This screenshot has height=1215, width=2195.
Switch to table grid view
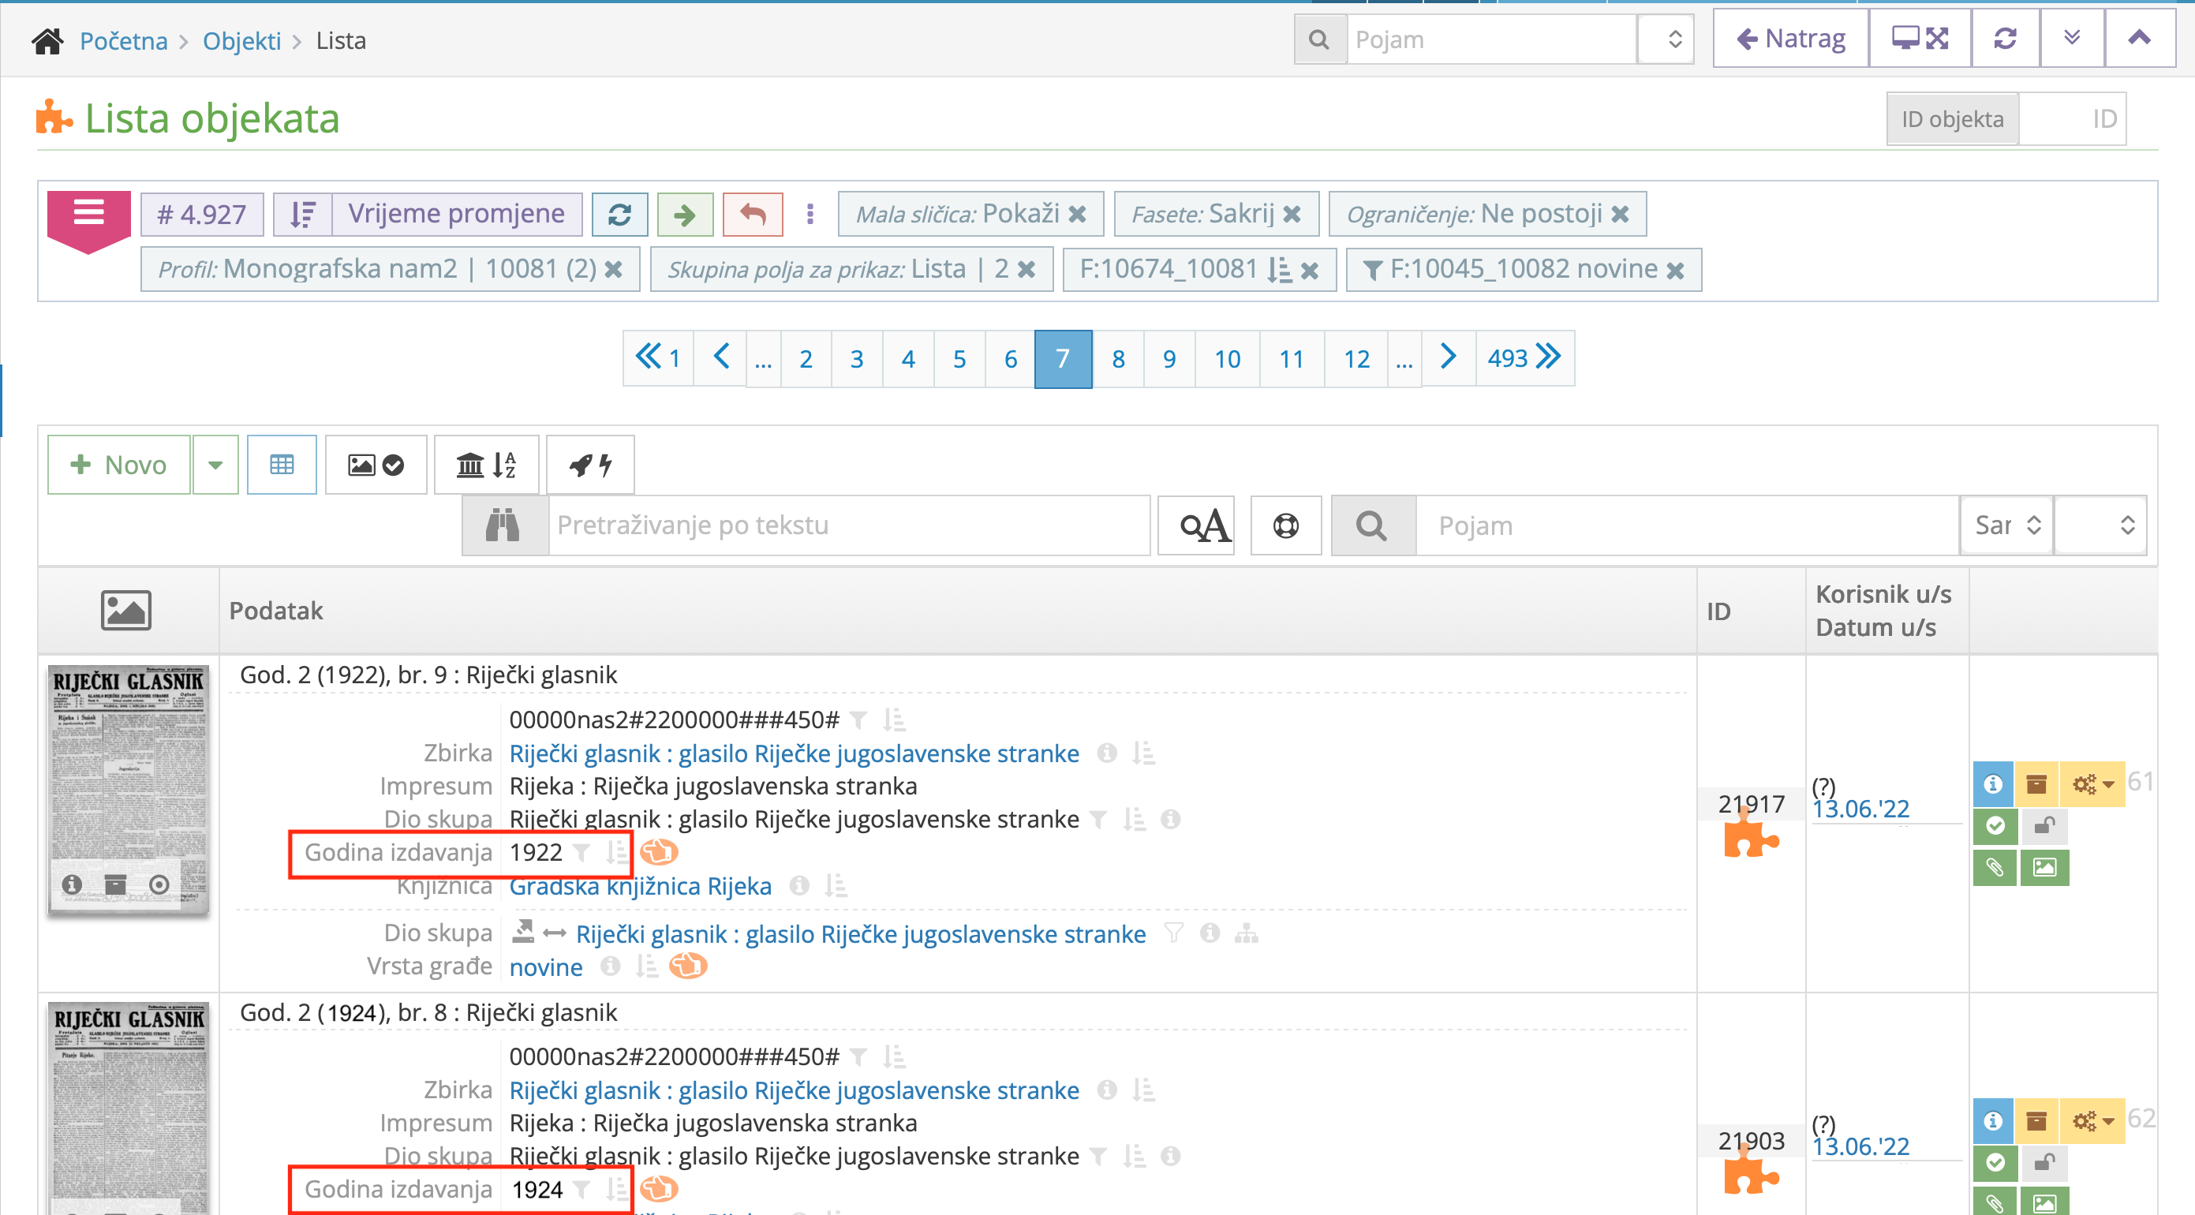[282, 465]
